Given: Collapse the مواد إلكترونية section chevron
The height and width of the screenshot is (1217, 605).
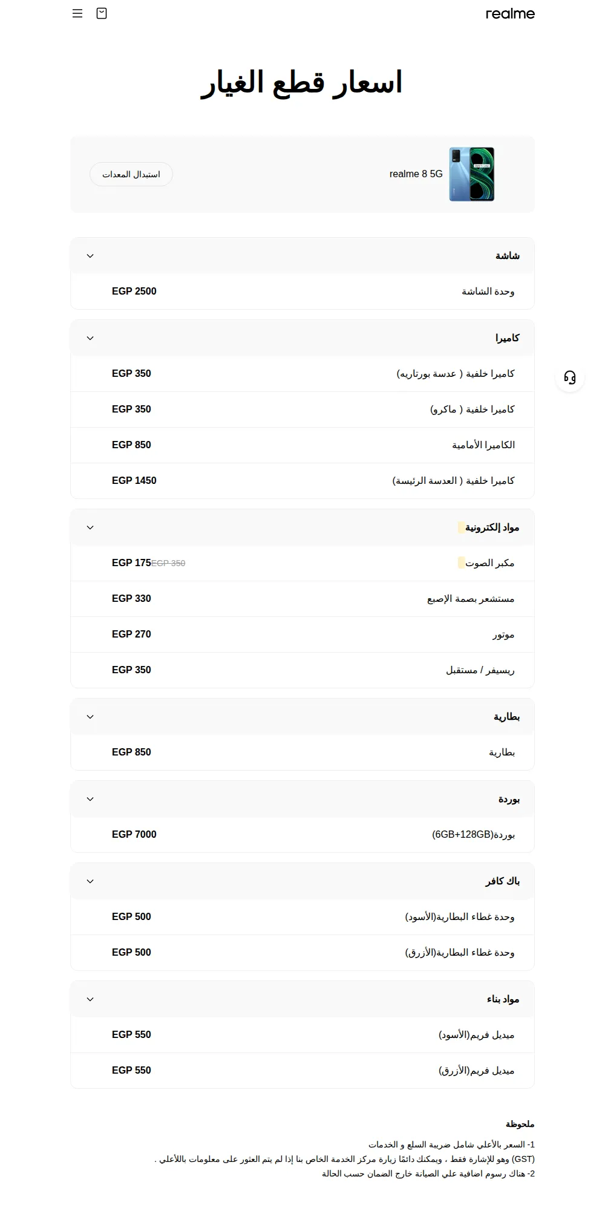Looking at the screenshot, I should tap(90, 527).
